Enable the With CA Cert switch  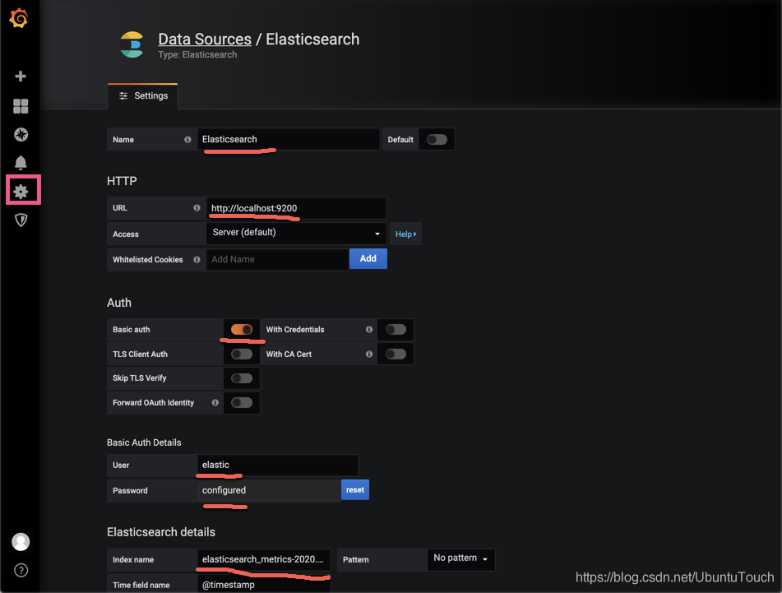[x=396, y=354]
